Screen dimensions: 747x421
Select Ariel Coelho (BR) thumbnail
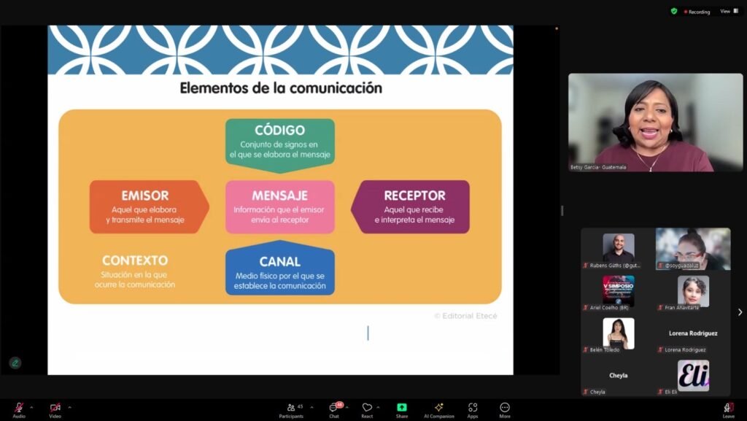point(619,291)
